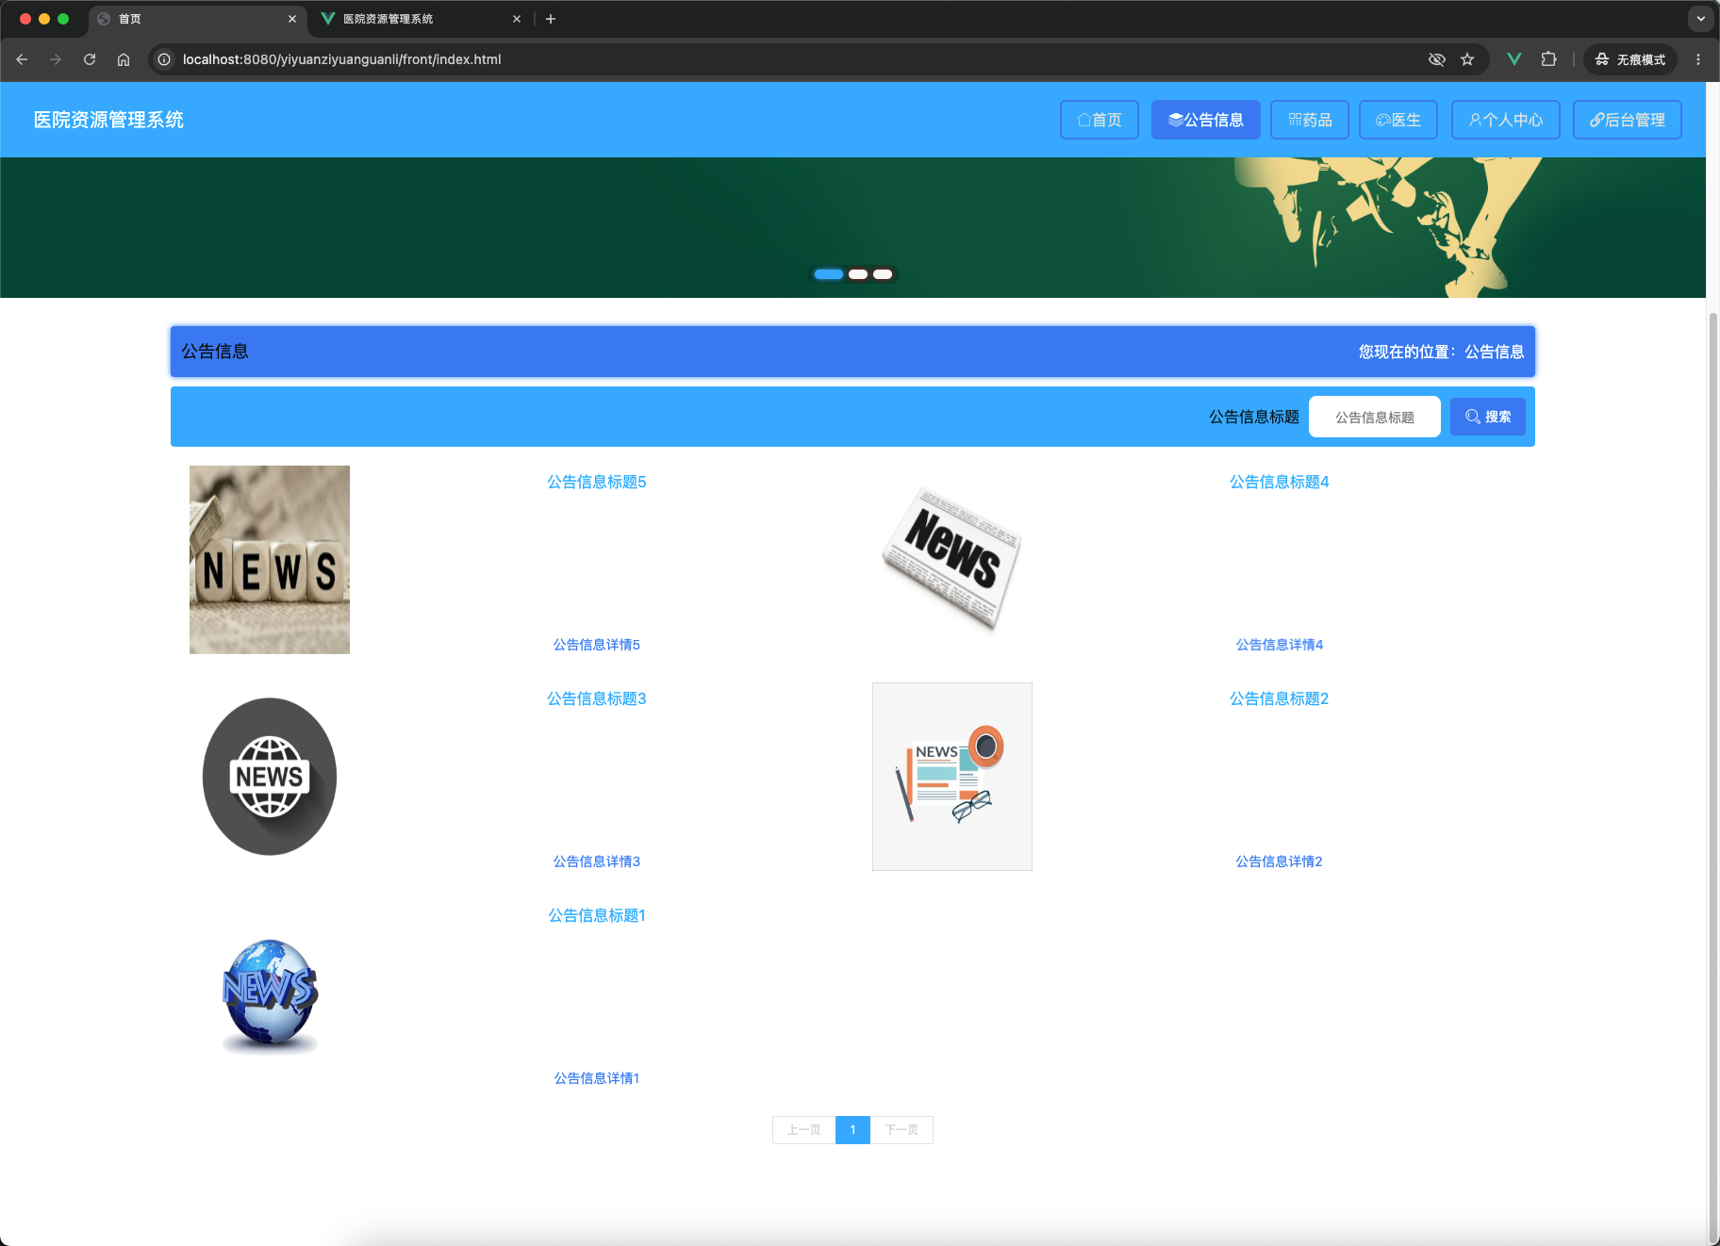Open 医生 in the site navigation

pyautogui.click(x=1398, y=120)
